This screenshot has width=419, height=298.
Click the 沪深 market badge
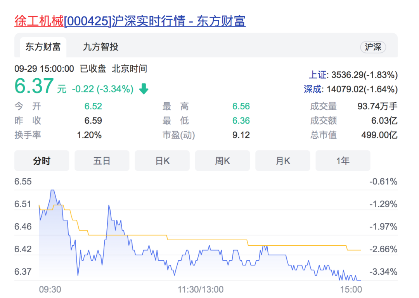click(x=373, y=47)
